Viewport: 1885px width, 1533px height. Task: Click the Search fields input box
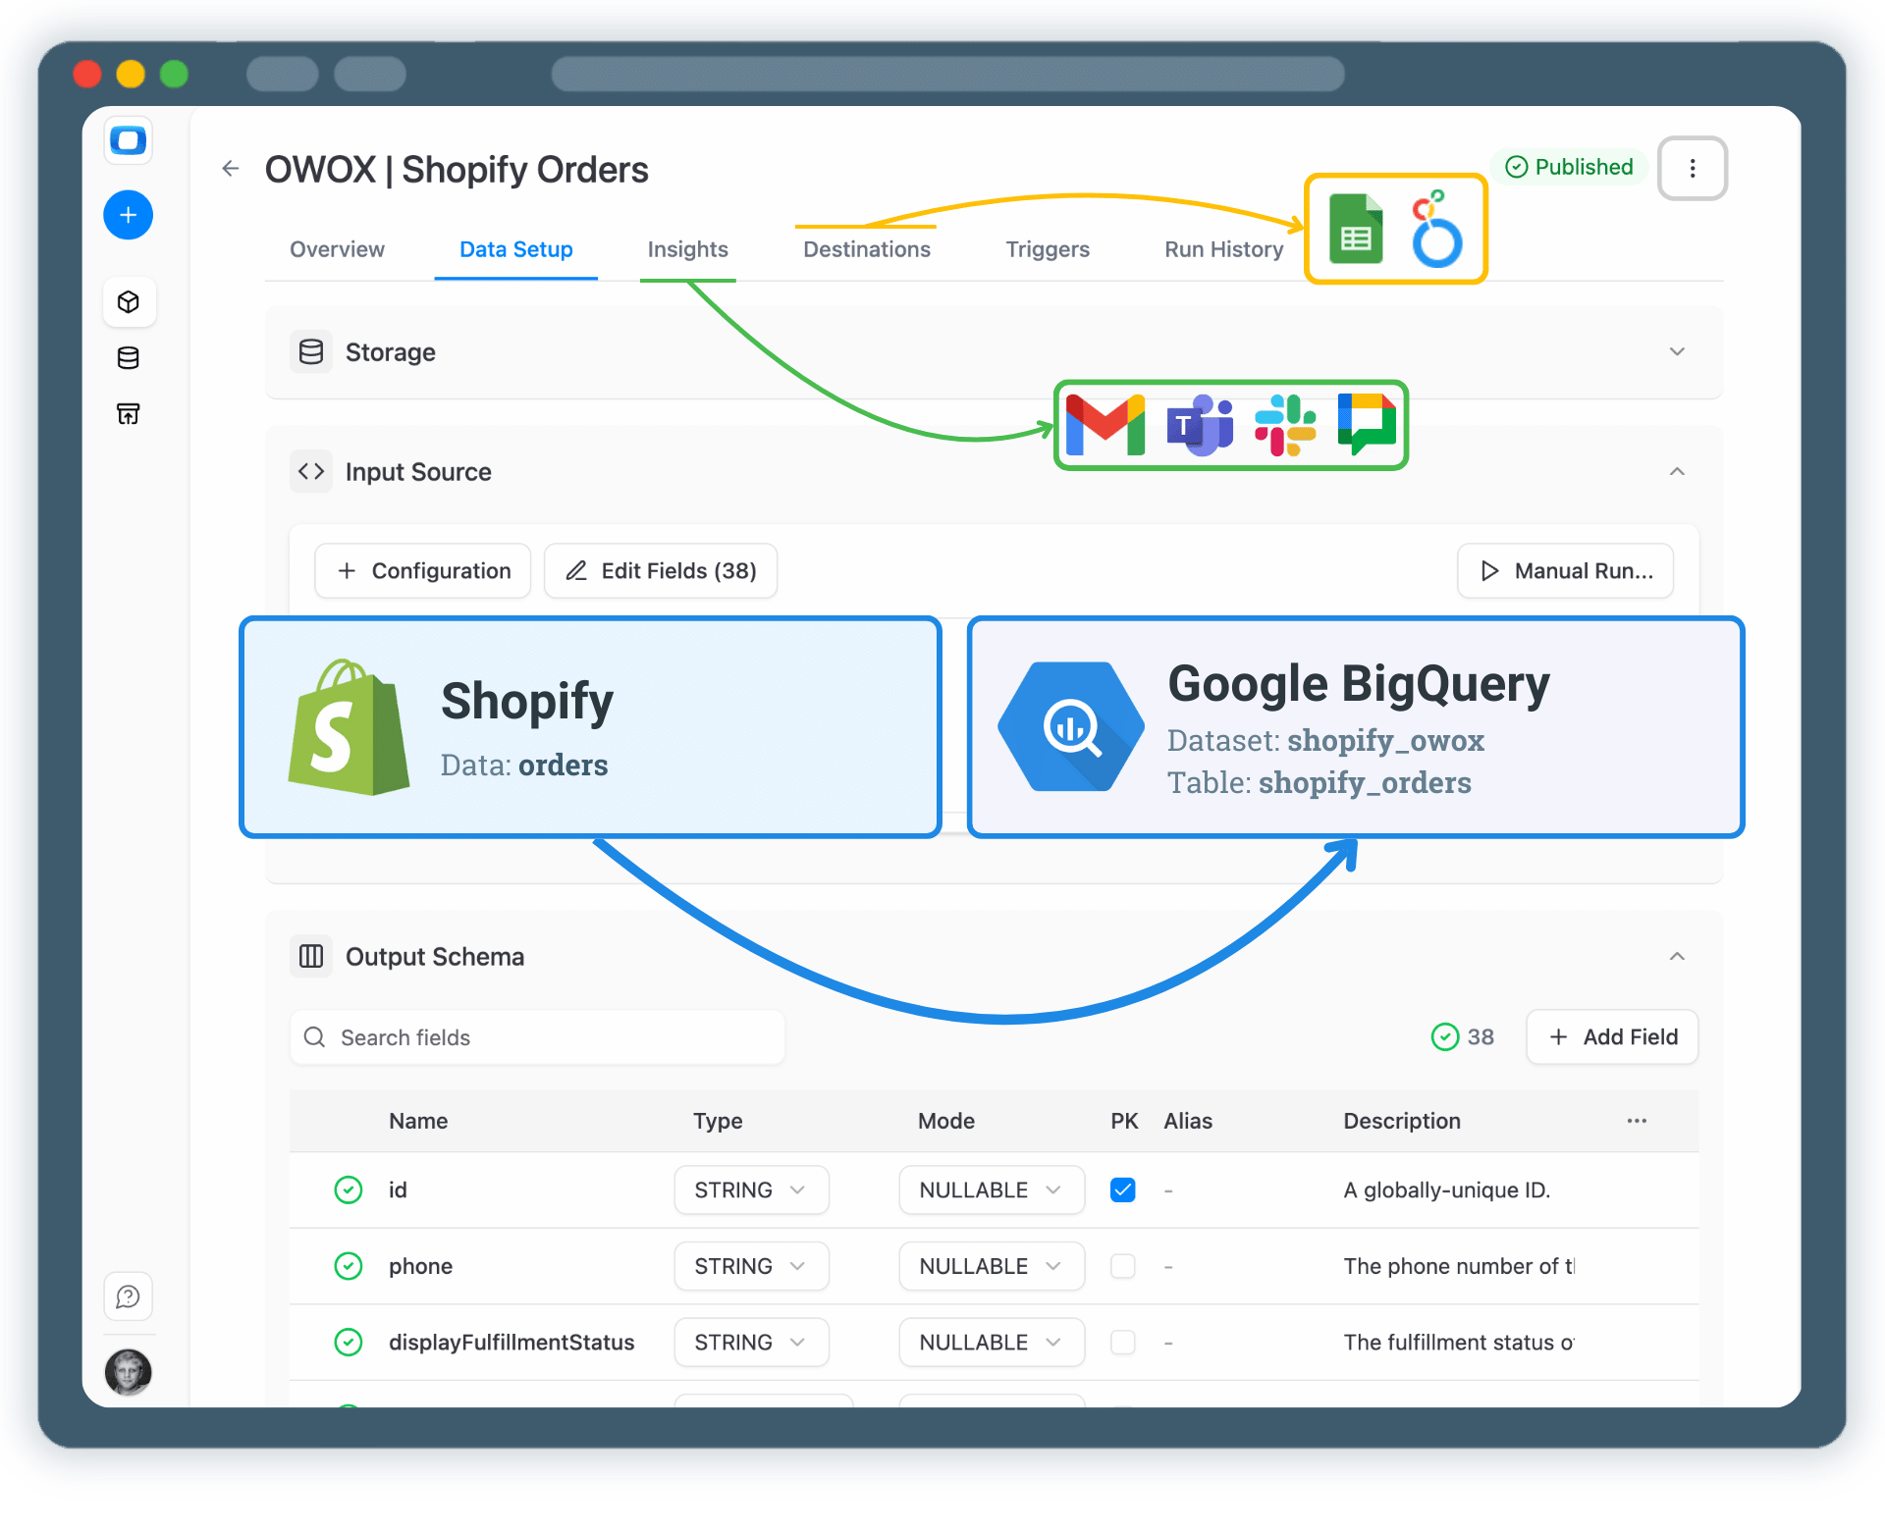(537, 1037)
